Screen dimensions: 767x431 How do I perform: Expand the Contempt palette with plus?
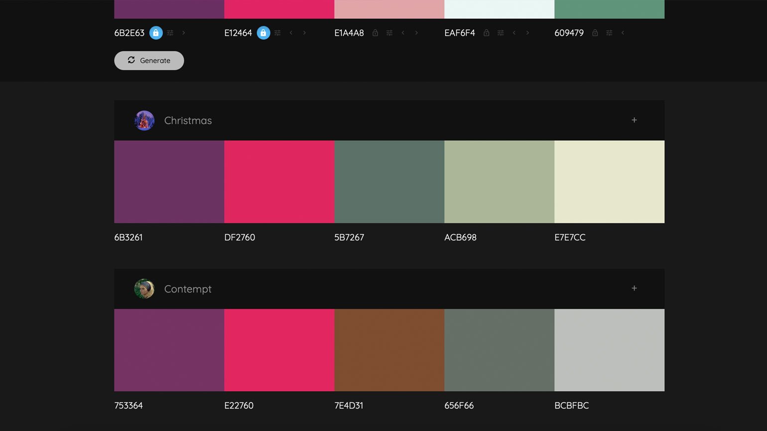pos(634,288)
